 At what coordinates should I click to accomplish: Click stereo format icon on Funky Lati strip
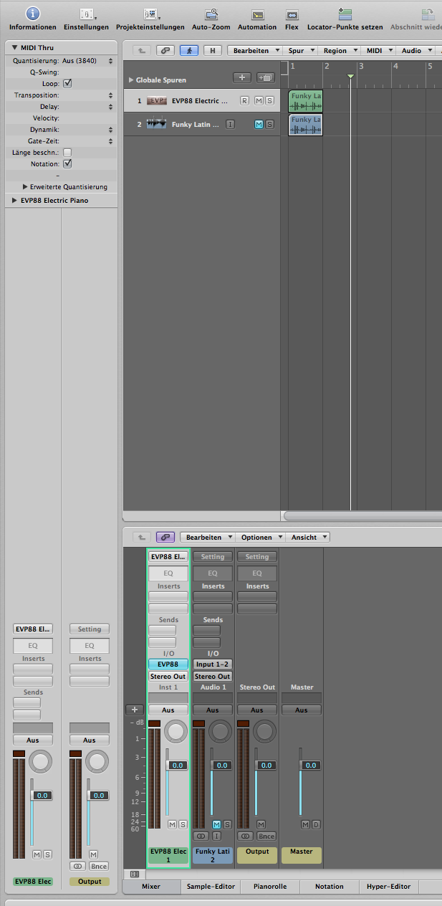pos(201,836)
